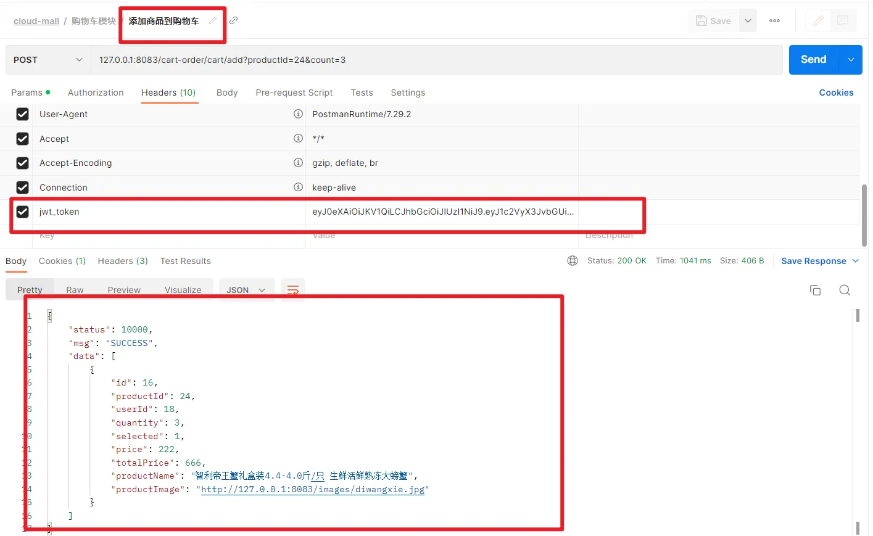Open the Cookies link
Viewport: 873px width, 536px height.
(836, 93)
